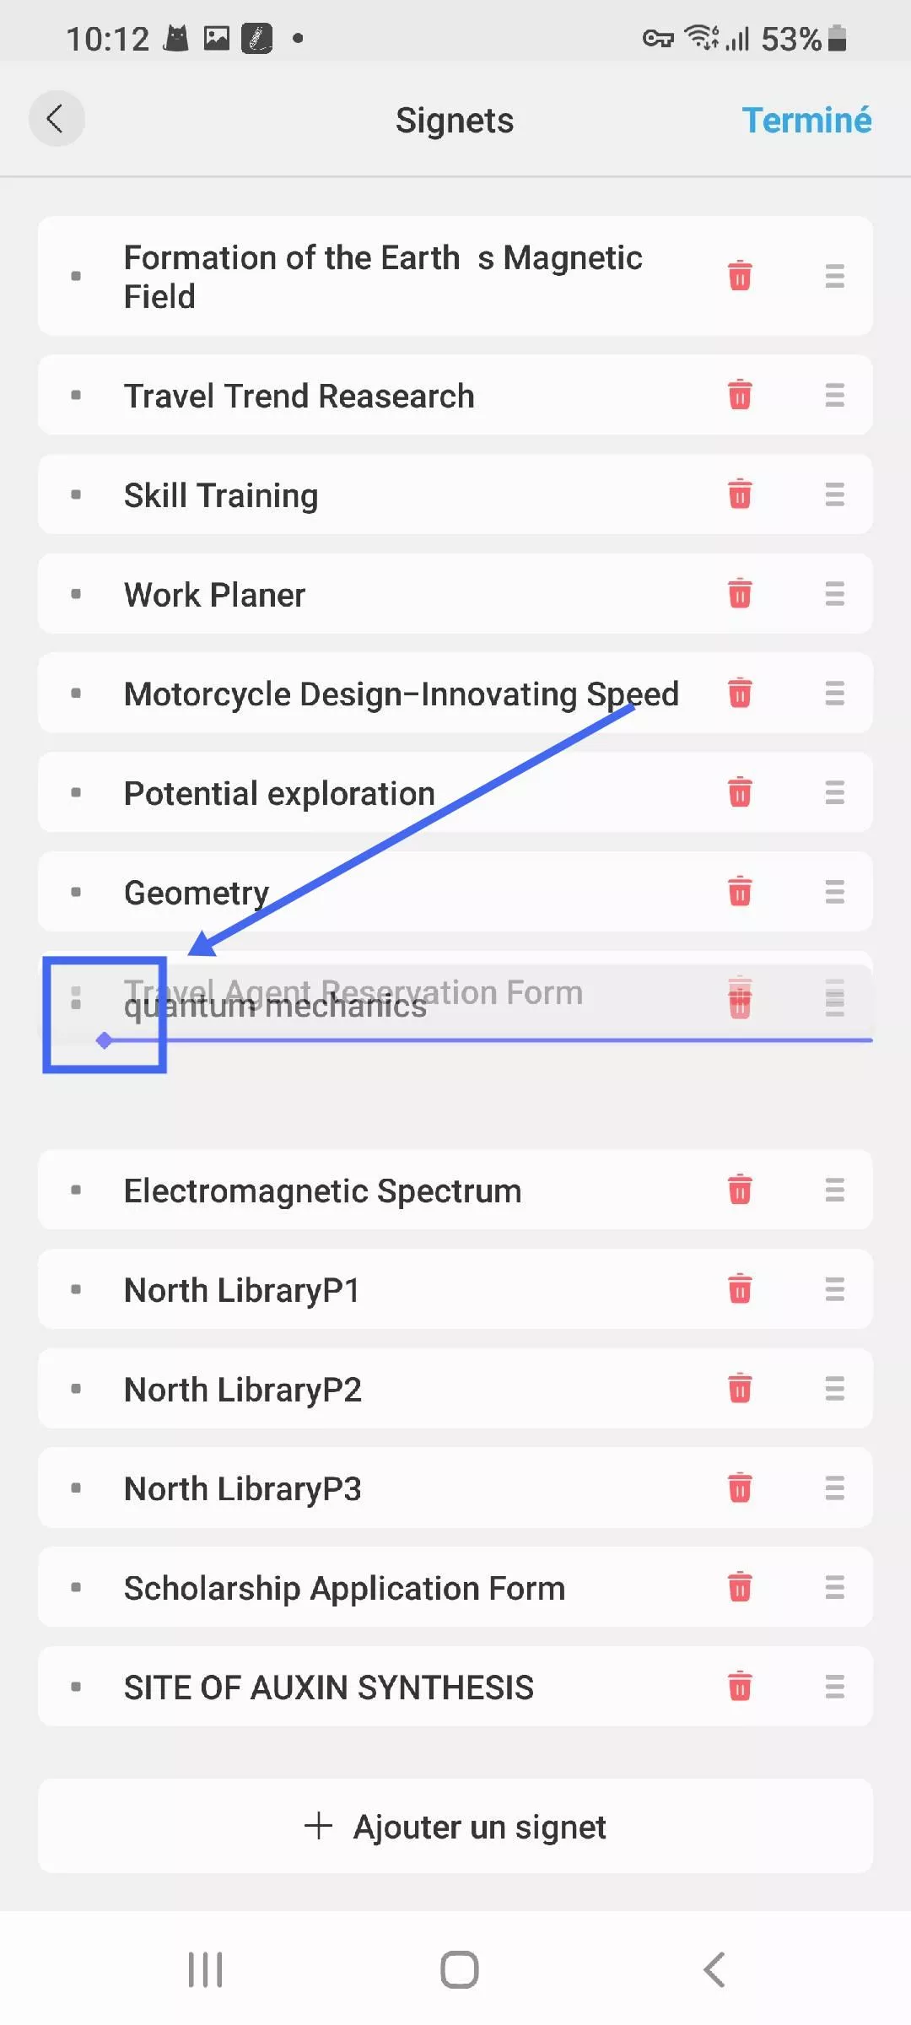Delete the Skill Training bookmark

[740, 494]
